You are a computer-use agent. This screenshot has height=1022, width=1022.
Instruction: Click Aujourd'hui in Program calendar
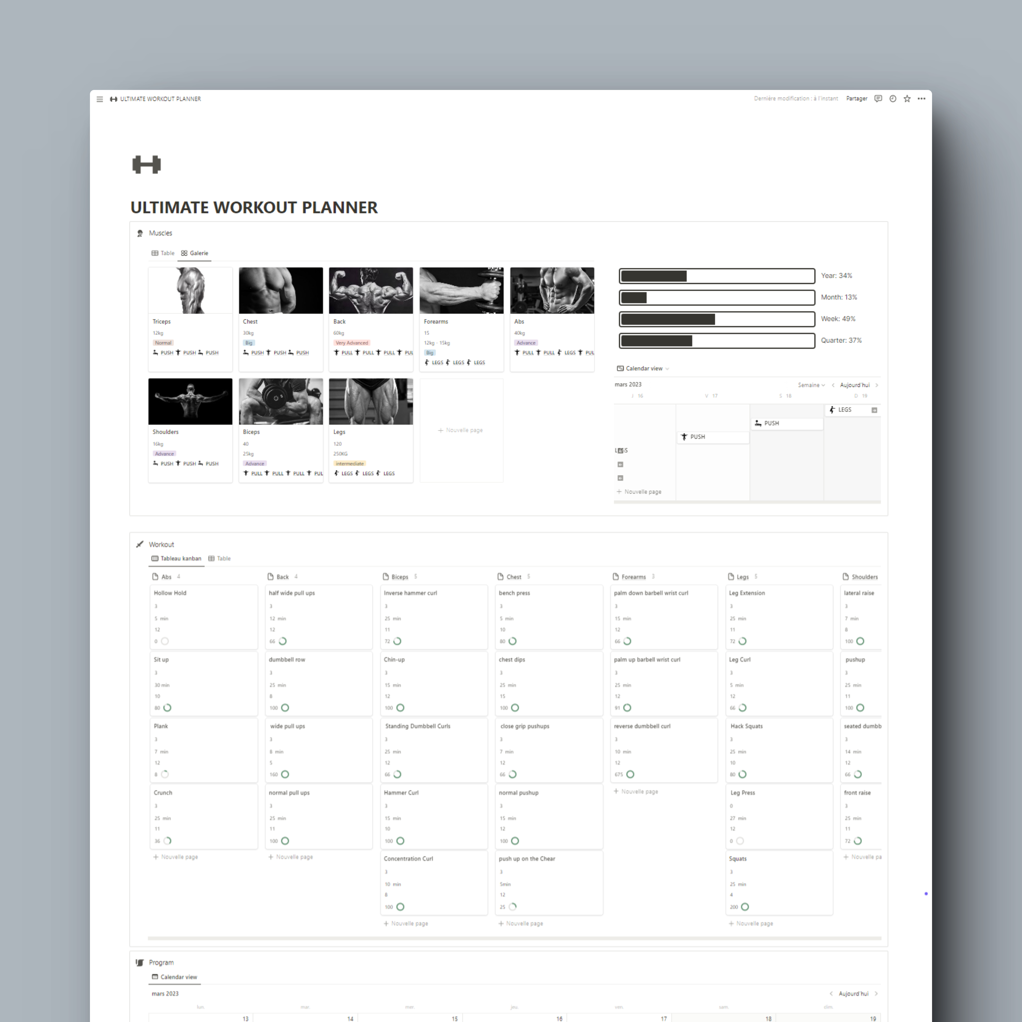click(x=854, y=993)
